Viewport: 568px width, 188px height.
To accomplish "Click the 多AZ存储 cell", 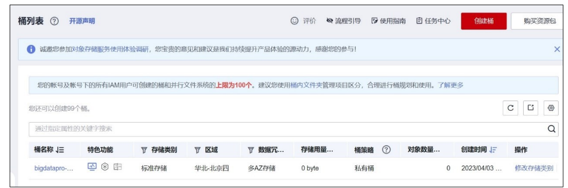I will point(262,168).
